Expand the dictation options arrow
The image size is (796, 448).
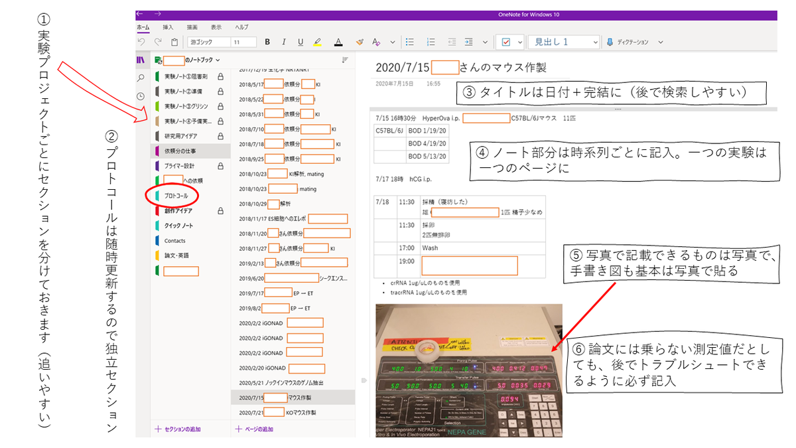pos(661,42)
